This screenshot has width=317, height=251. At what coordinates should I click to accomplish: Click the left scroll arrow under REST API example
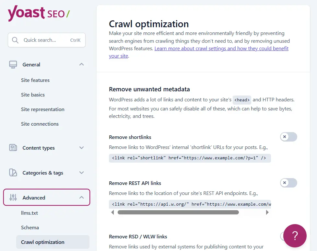112,212
